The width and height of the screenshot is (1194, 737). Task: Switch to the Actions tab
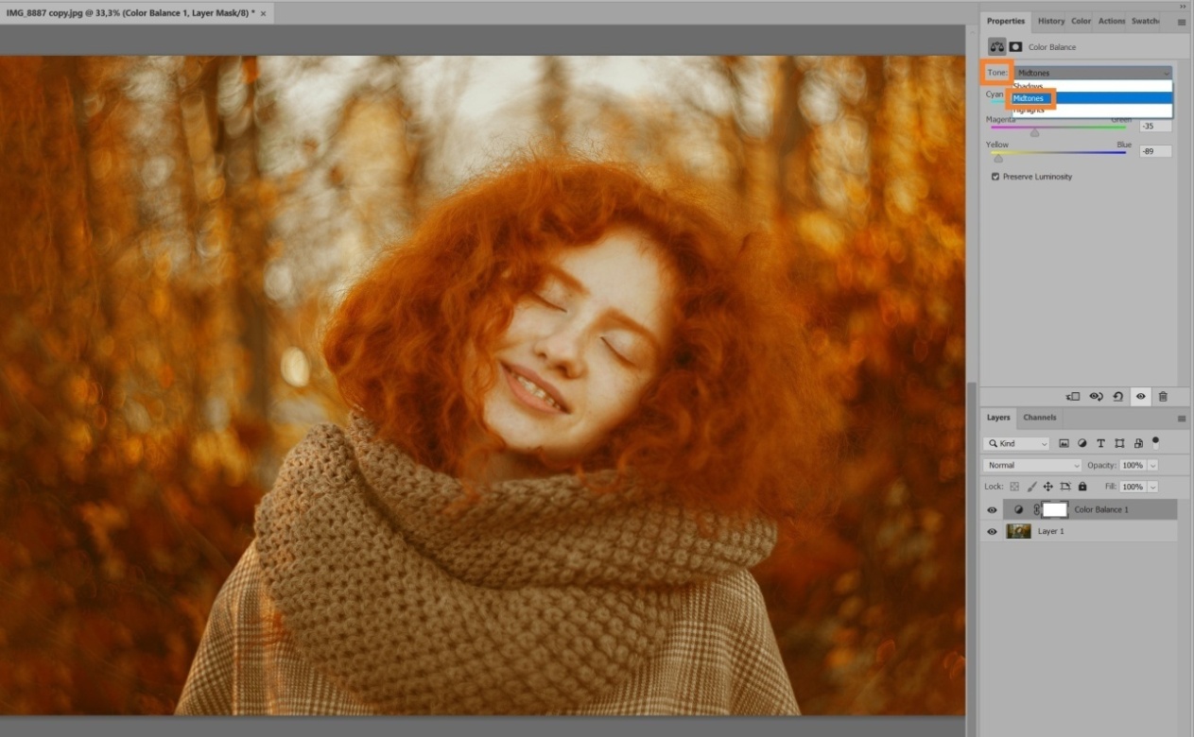coord(1112,21)
